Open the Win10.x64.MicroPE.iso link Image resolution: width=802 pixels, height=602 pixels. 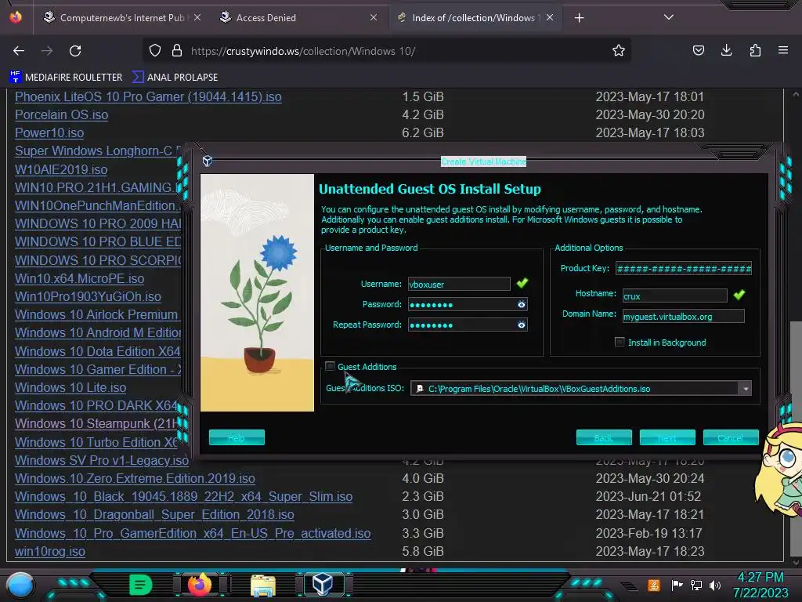[x=79, y=278]
